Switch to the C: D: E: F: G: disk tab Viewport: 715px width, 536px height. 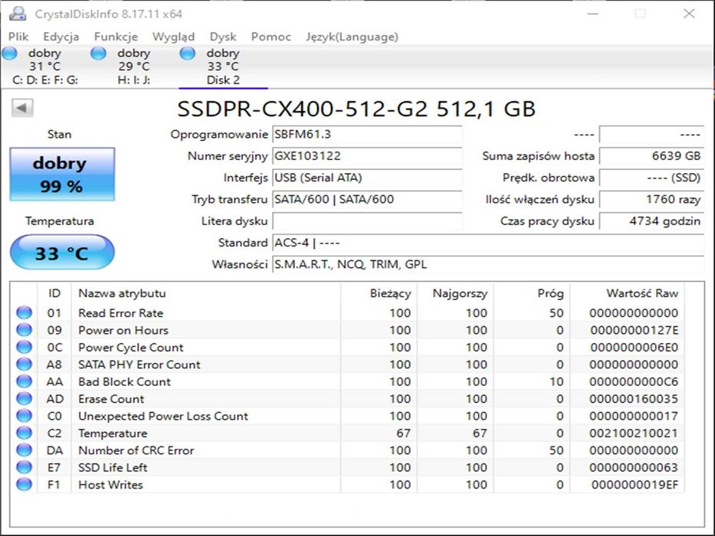coord(44,67)
